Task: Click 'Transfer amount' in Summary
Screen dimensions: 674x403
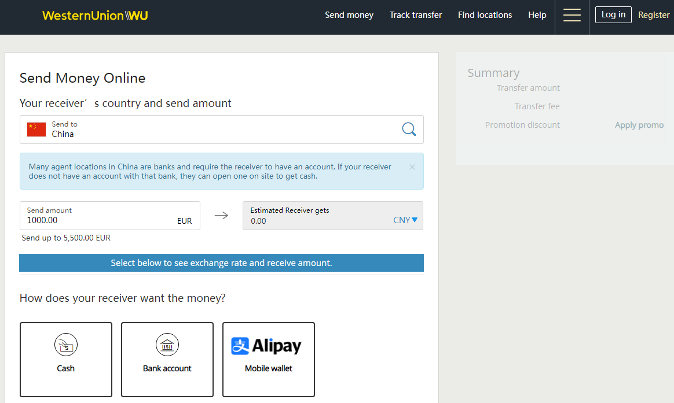Action: 528,88
